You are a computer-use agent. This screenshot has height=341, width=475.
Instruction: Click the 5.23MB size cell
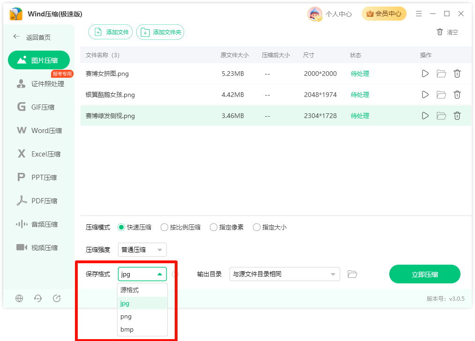click(233, 74)
